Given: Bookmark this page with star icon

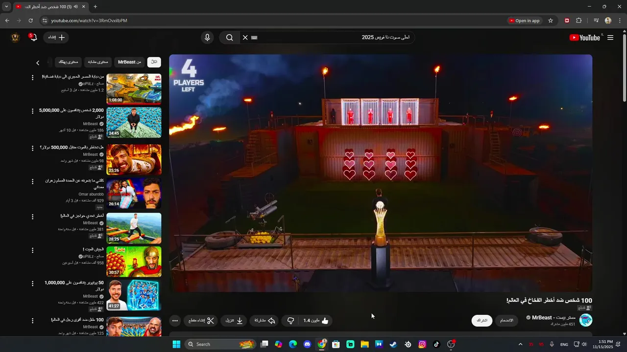Looking at the screenshot, I should click(x=551, y=21).
